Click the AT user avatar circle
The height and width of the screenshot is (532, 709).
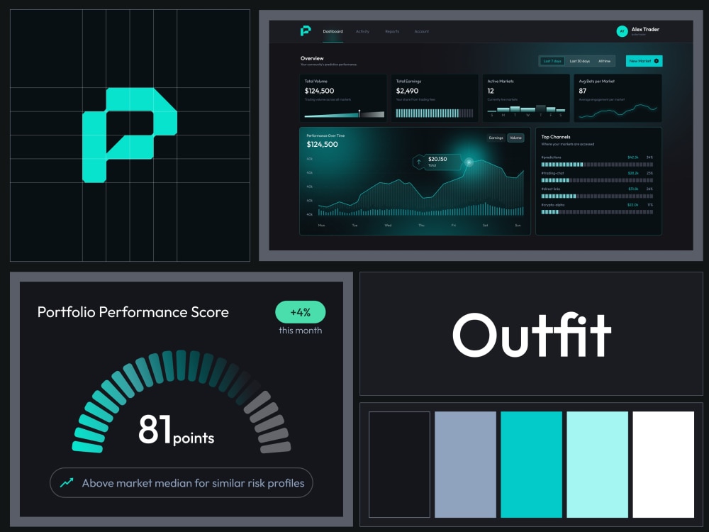coord(623,31)
